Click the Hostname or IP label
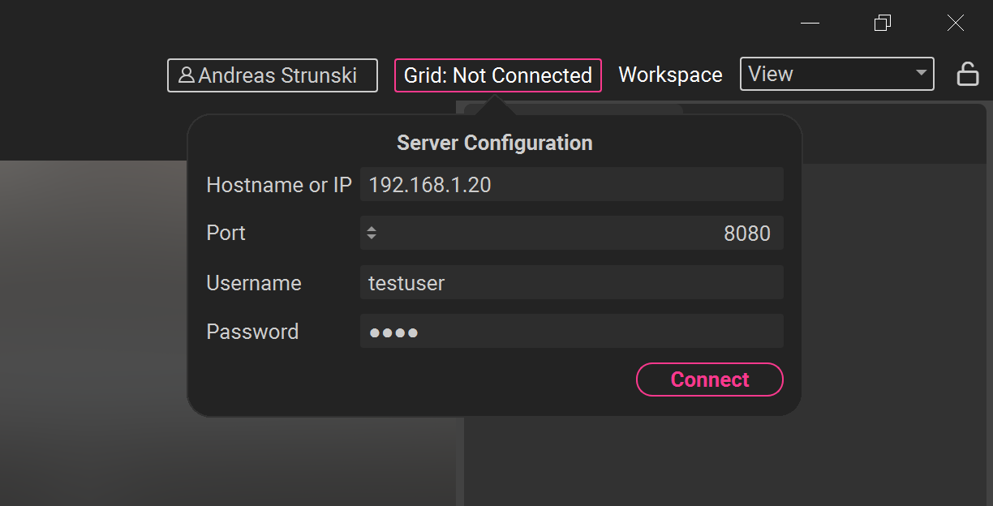 279,185
